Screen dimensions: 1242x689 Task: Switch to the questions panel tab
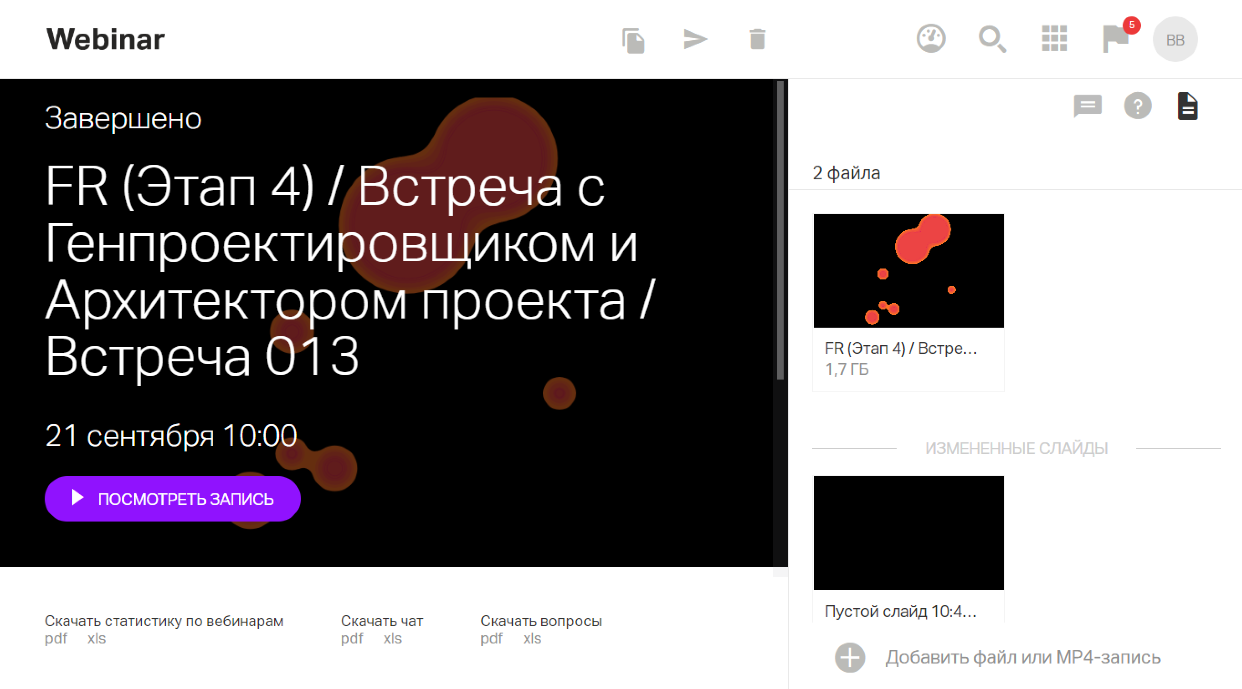tap(1137, 106)
